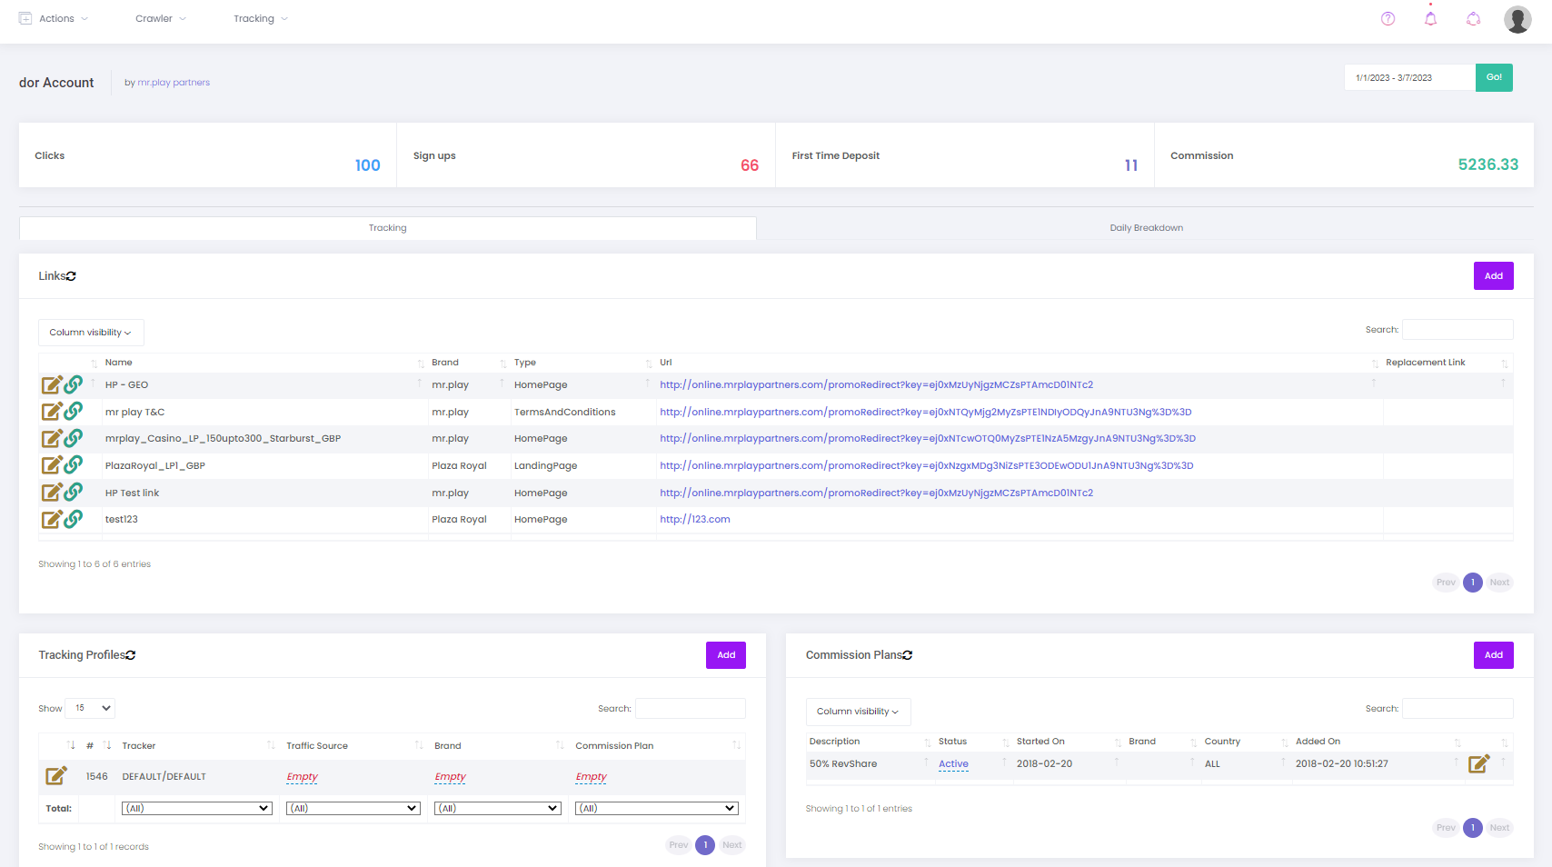Click the Links Search field

[x=1457, y=330]
